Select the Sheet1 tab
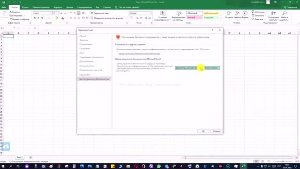 [20, 157]
